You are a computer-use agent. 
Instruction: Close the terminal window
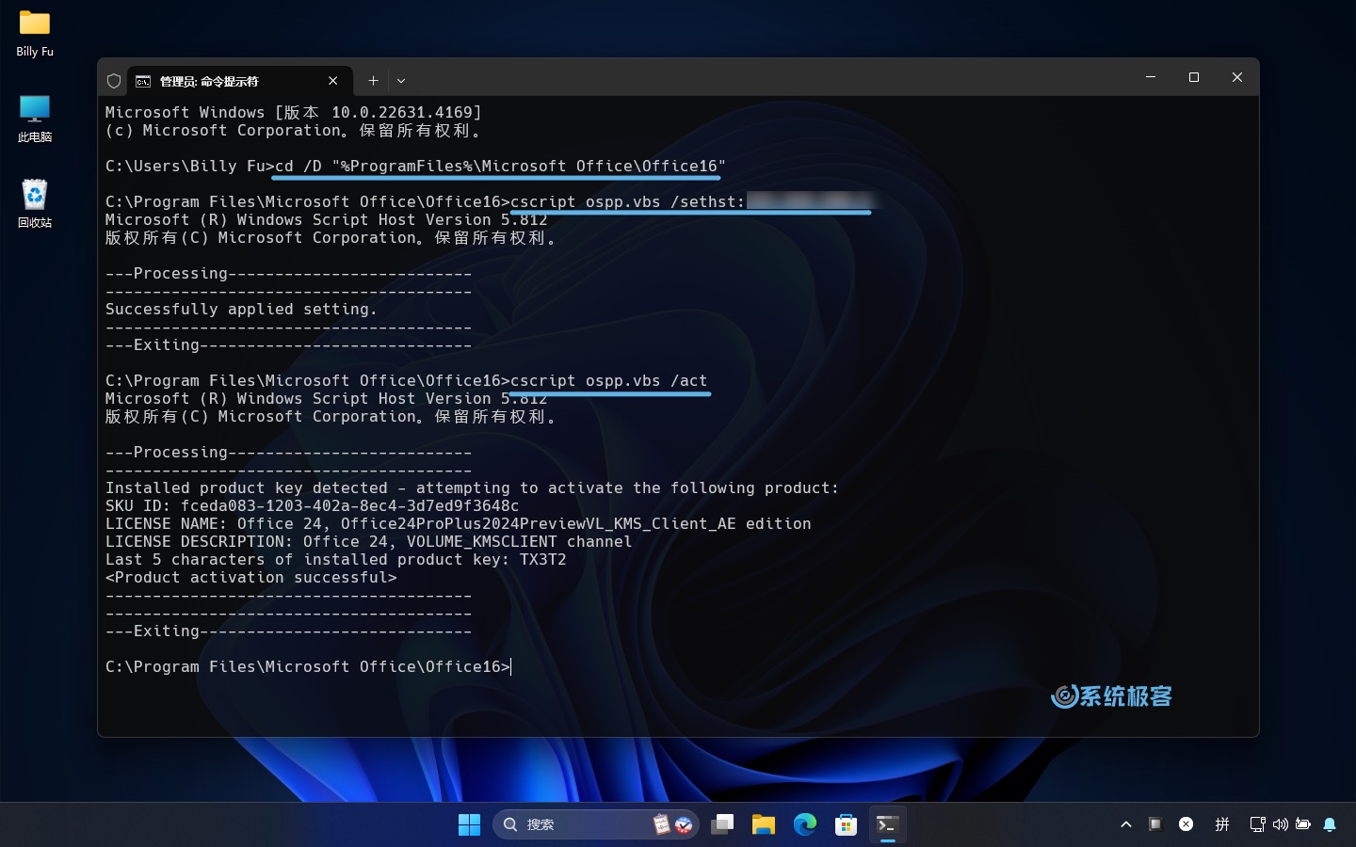[1237, 77]
